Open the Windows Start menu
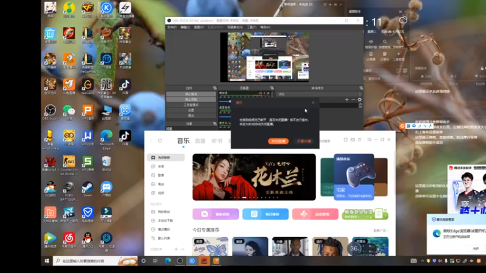 (47, 261)
